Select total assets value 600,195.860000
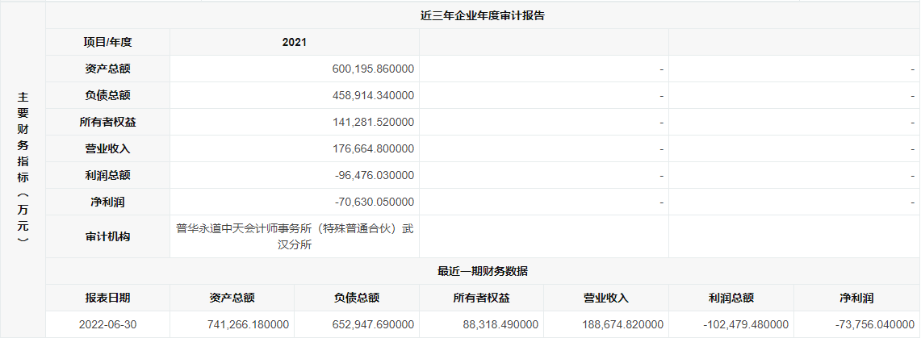Viewport: 921px width, 338px height. (373, 69)
